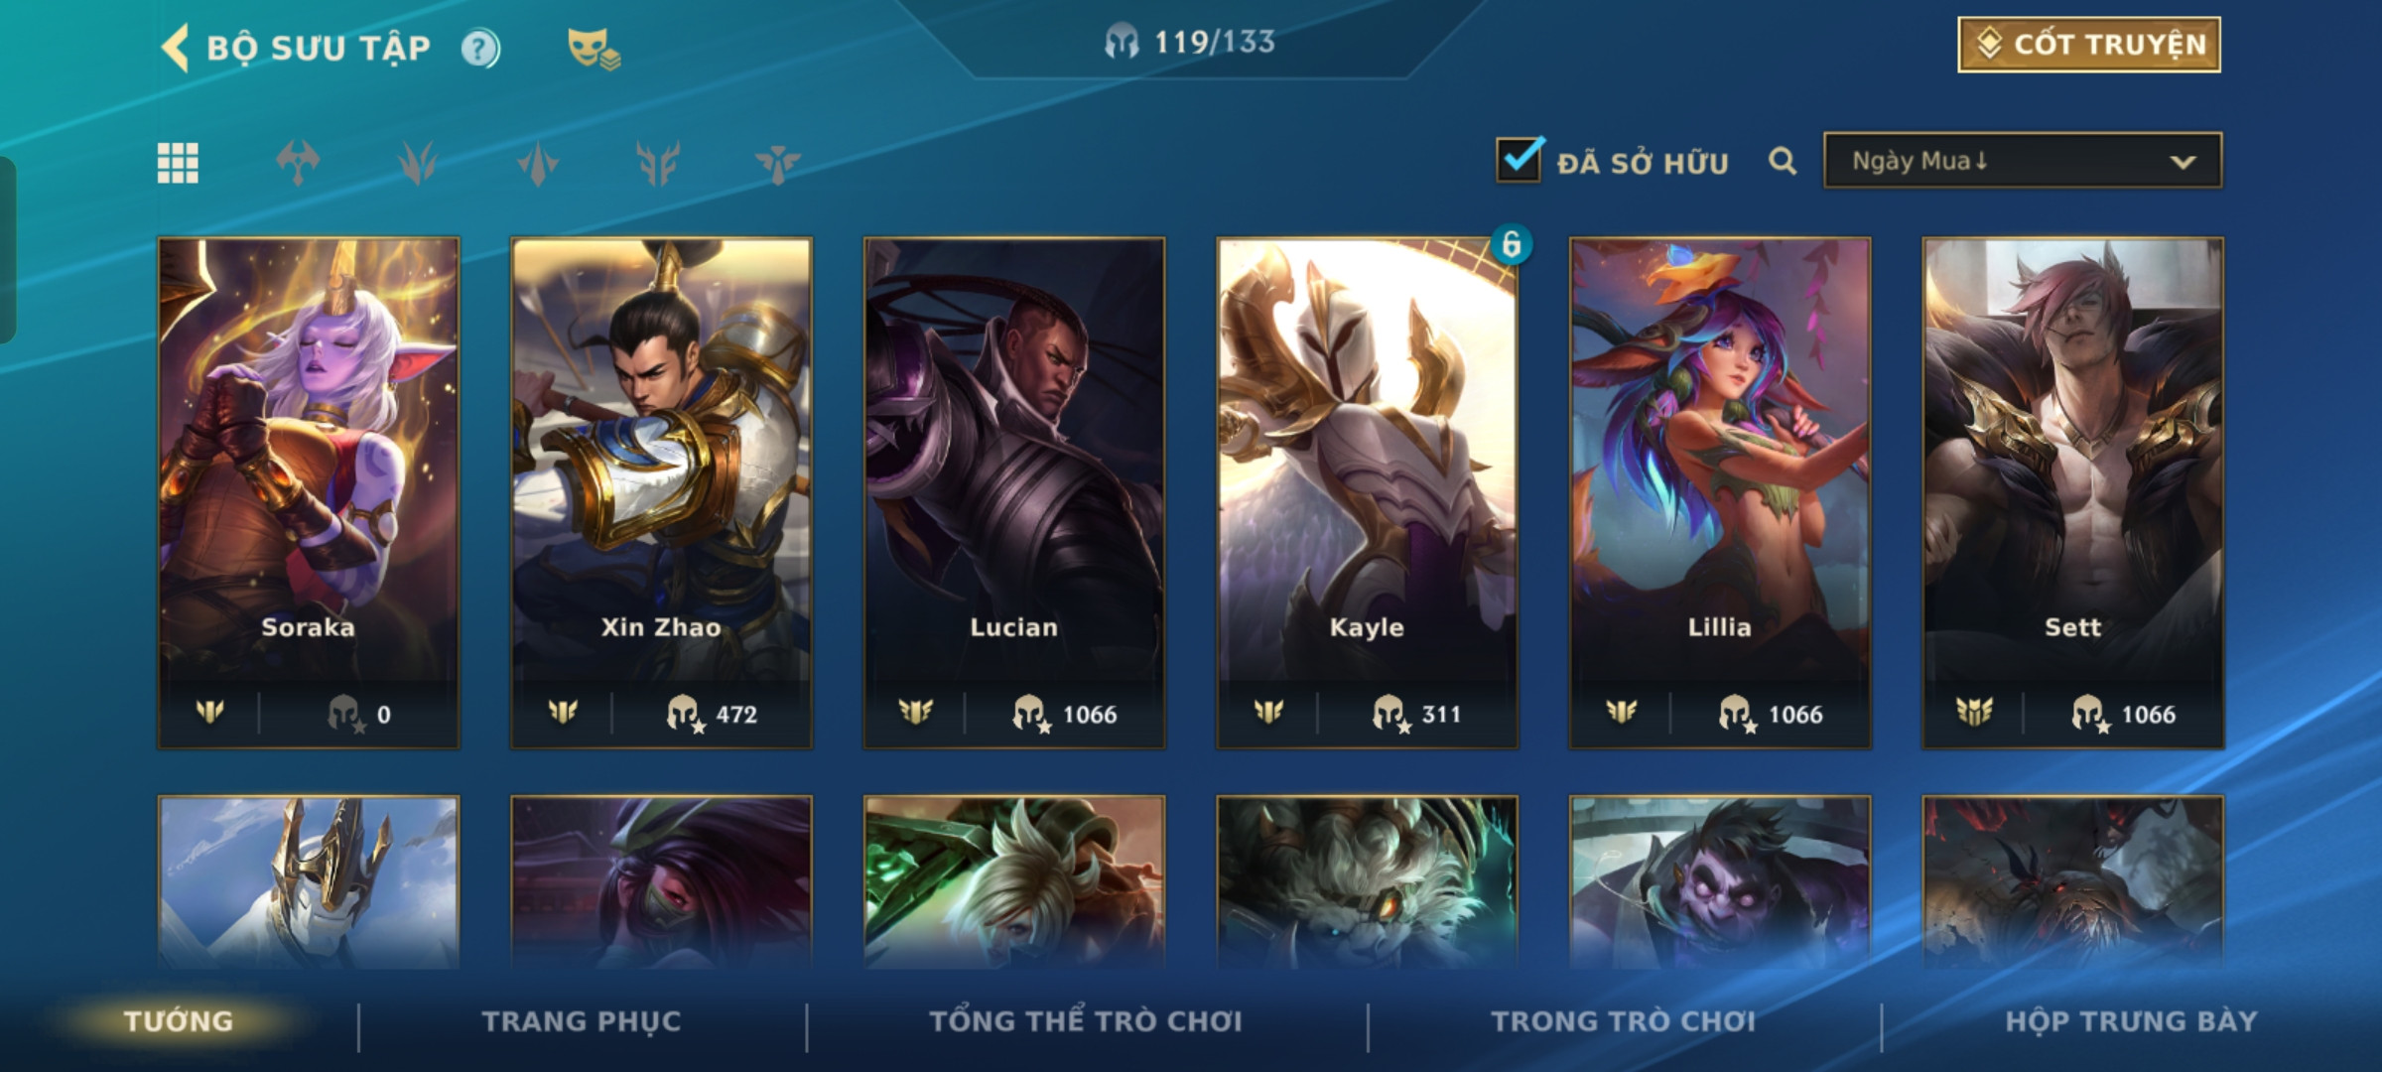Viewport: 2382px width, 1072px height.
Task: Go back using the Bộ Sưu Tập arrow
Action: pos(176,48)
